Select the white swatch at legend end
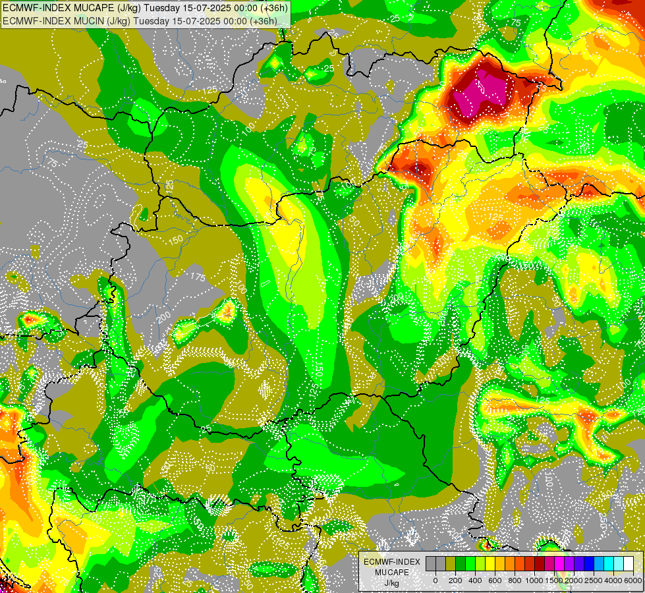Image resolution: width=645 pixels, height=593 pixels. (x=629, y=563)
